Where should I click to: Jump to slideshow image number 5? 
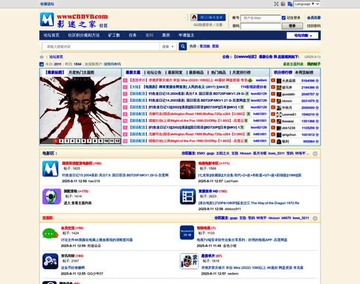tap(78, 141)
